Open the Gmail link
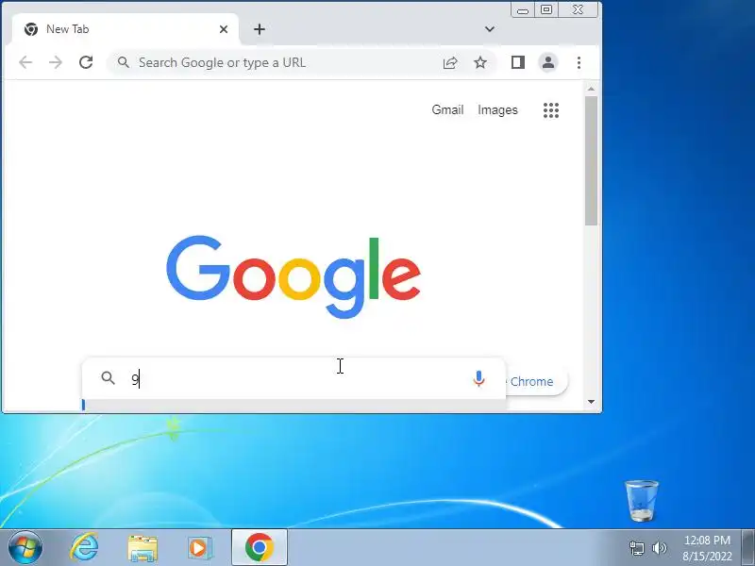The image size is (755, 566). coord(447,110)
